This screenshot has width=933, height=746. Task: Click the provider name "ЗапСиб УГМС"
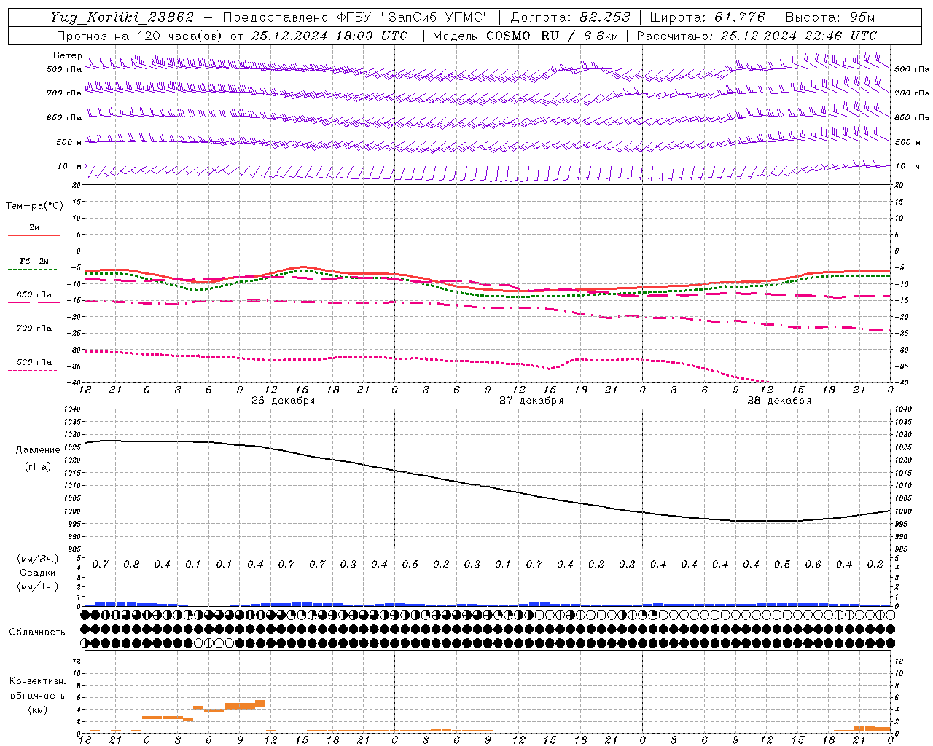tap(435, 17)
